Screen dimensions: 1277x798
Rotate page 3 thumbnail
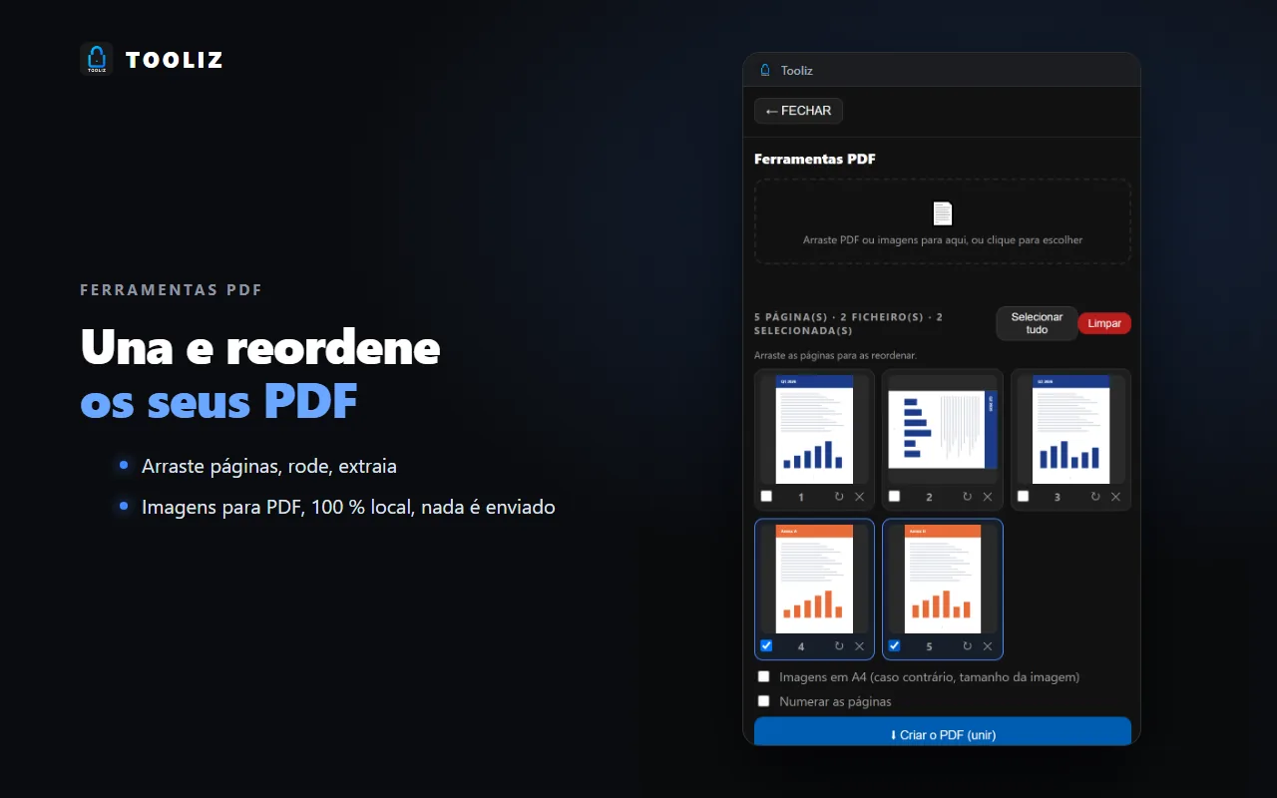pos(1095,497)
